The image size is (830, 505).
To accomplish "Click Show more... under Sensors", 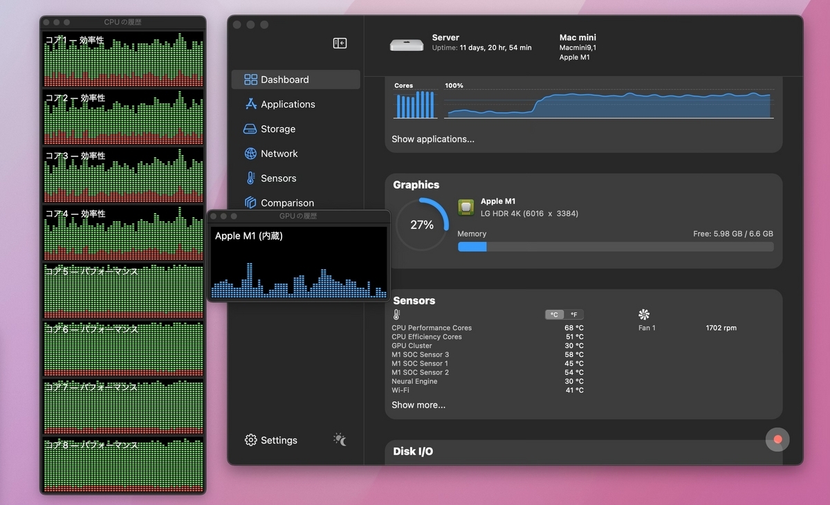I will [418, 405].
